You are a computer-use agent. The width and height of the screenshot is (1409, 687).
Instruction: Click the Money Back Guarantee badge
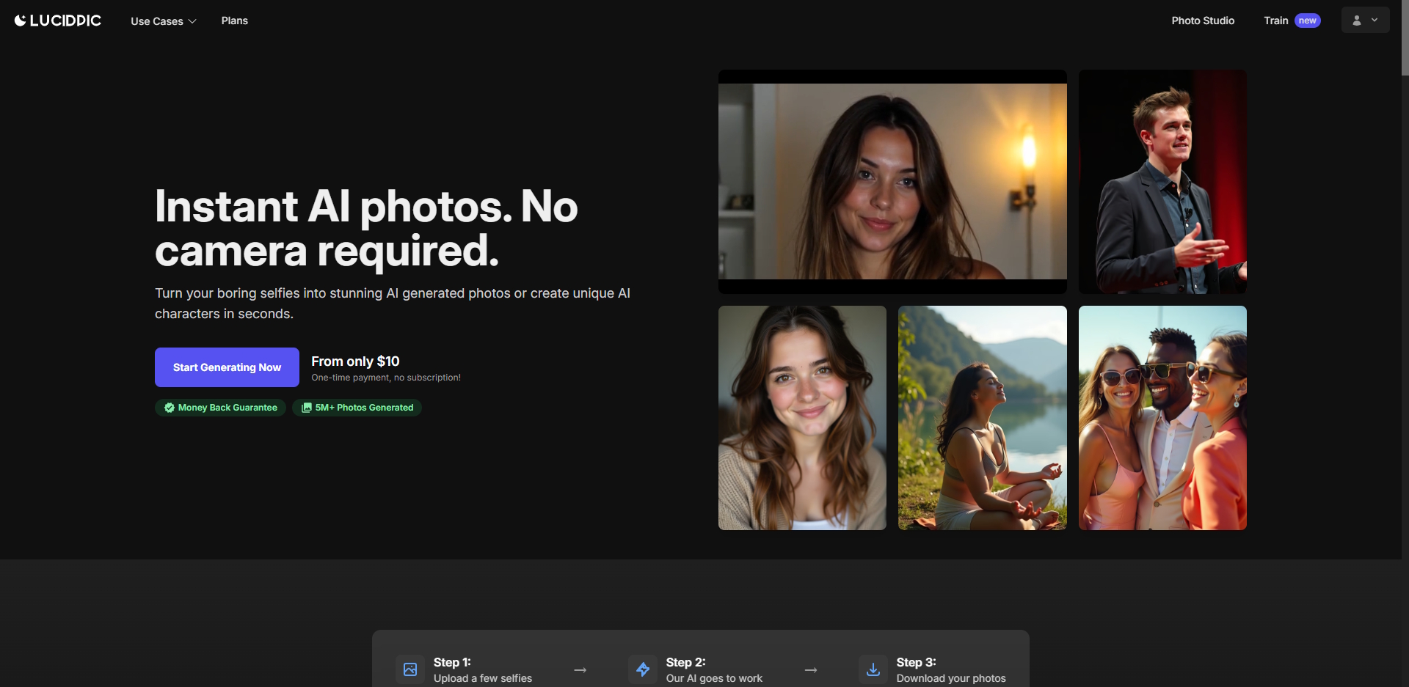click(x=219, y=408)
